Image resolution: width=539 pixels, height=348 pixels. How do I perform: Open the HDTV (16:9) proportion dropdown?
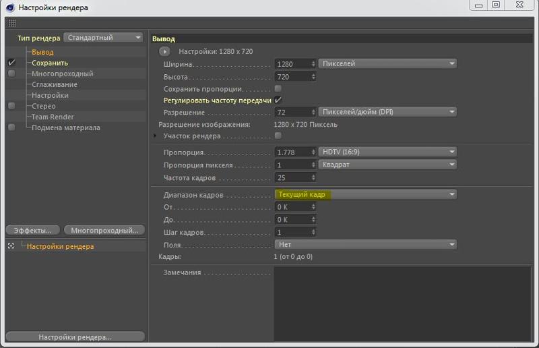[388, 152]
